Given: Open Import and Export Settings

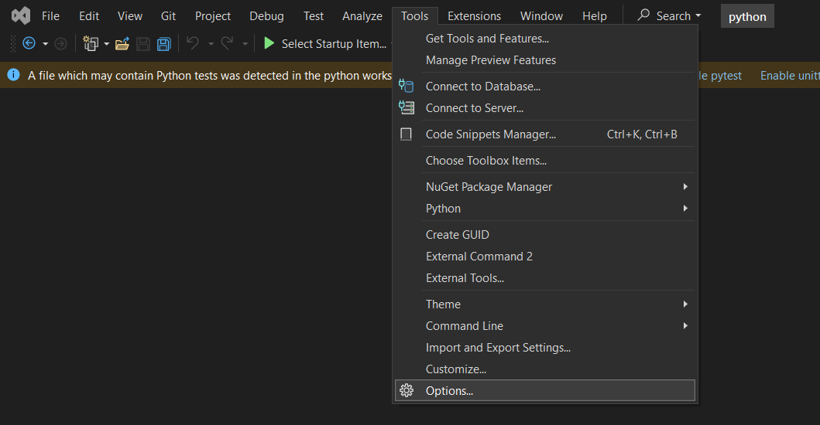Looking at the screenshot, I should (x=545, y=347).
